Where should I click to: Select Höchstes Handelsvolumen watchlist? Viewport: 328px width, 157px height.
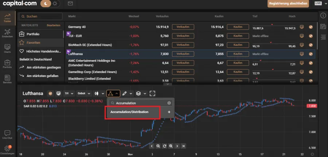pos(40,51)
